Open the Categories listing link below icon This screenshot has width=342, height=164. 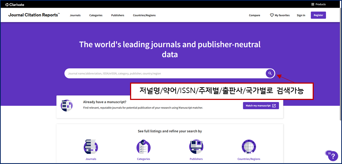tap(143, 159)
